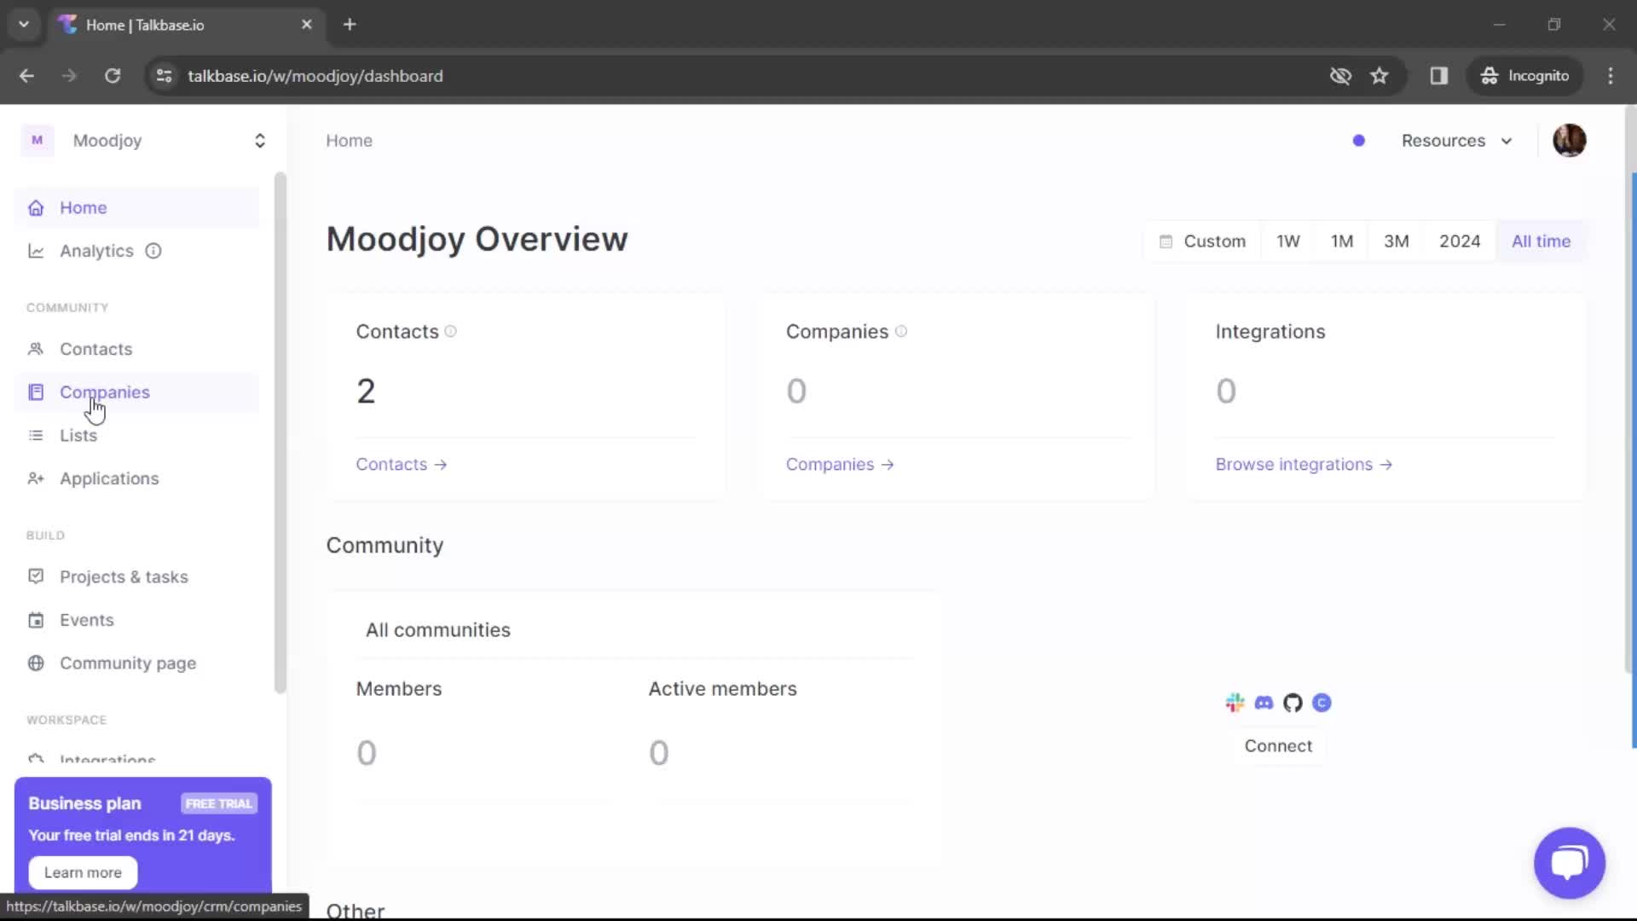Open the Community page sidebar item
The width and height of the screenshot is (1637, 921).
(x=129, y=663)
